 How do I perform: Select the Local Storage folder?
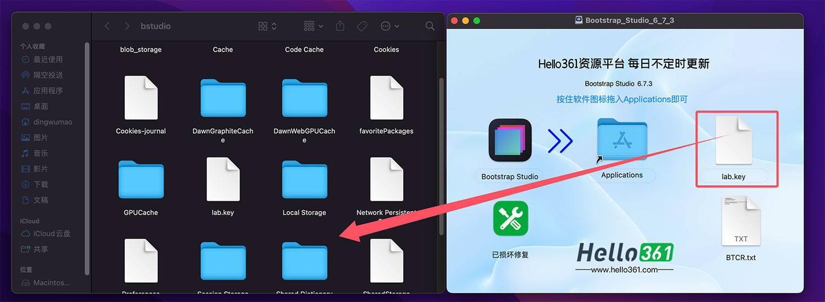304,180
